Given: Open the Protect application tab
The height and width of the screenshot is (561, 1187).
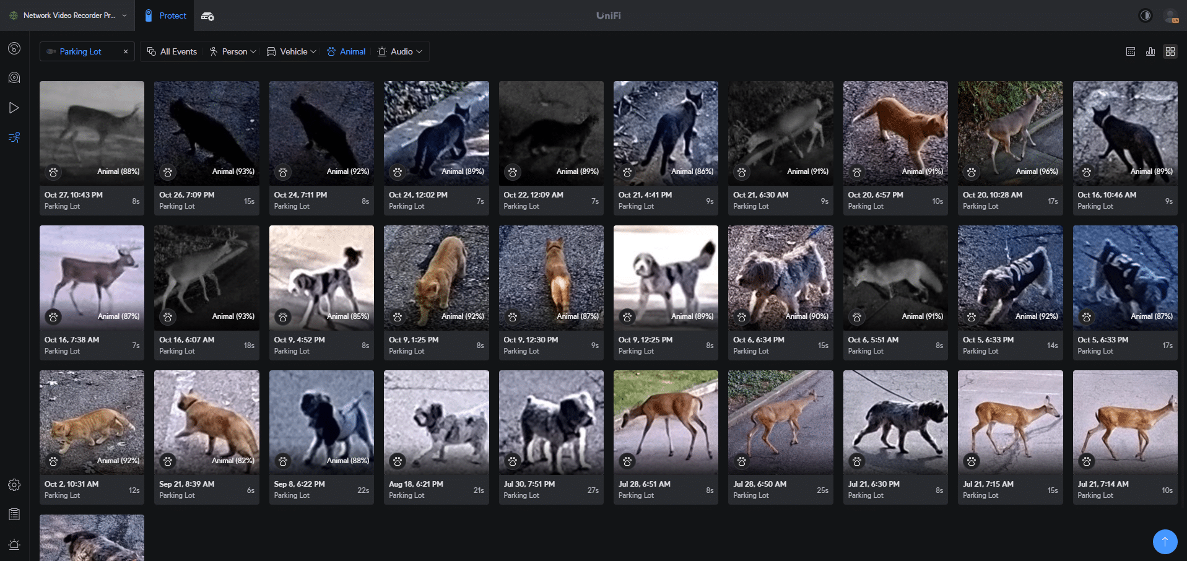Looking at the screenshot, I should click(165, 15).
